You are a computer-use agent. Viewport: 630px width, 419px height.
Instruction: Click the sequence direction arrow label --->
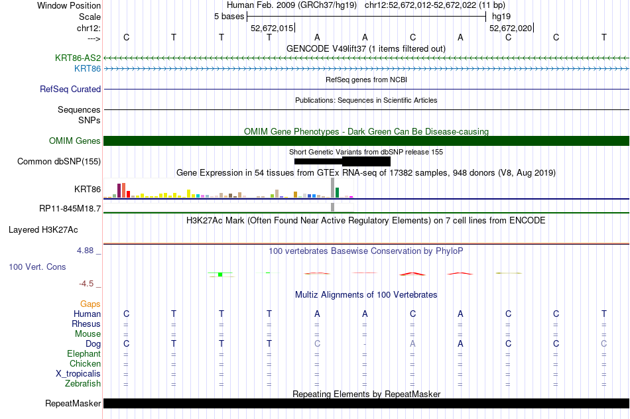pos(94,38)
